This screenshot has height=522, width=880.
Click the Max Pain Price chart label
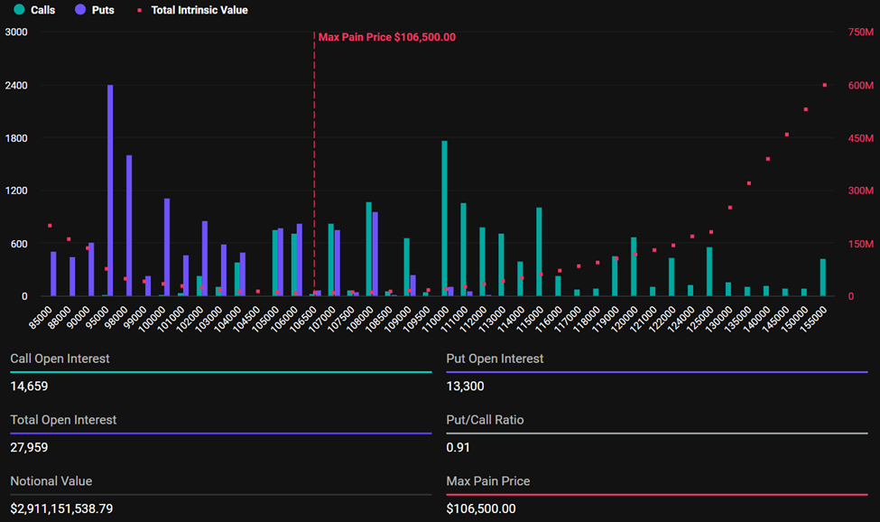[x=387, y=37]
